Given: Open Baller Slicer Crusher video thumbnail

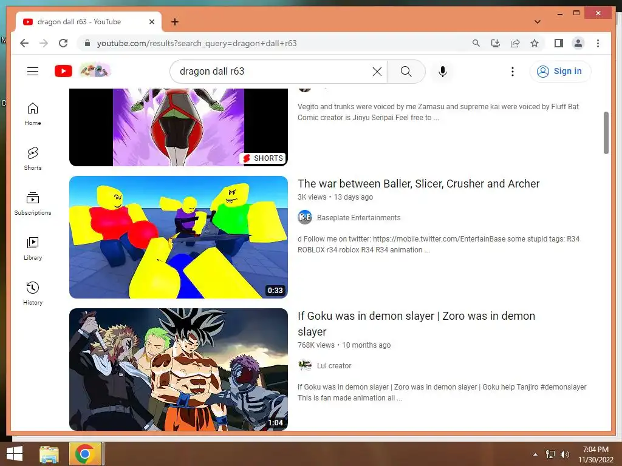Looking at the screenshot, I should click(179, 237).
